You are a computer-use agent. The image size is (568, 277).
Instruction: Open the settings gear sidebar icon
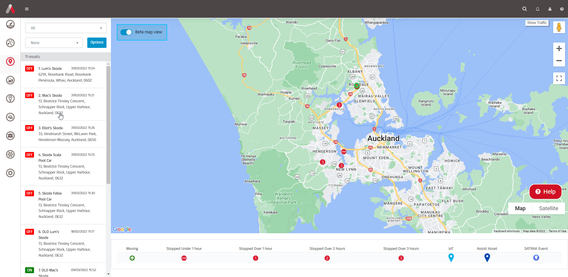[x=10, y=173]
